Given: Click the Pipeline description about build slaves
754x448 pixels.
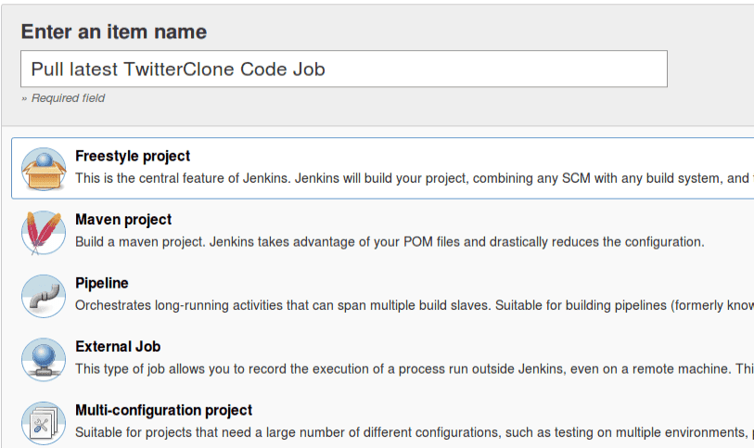Looking at the screenshot, I should click(x=415, y=305).
